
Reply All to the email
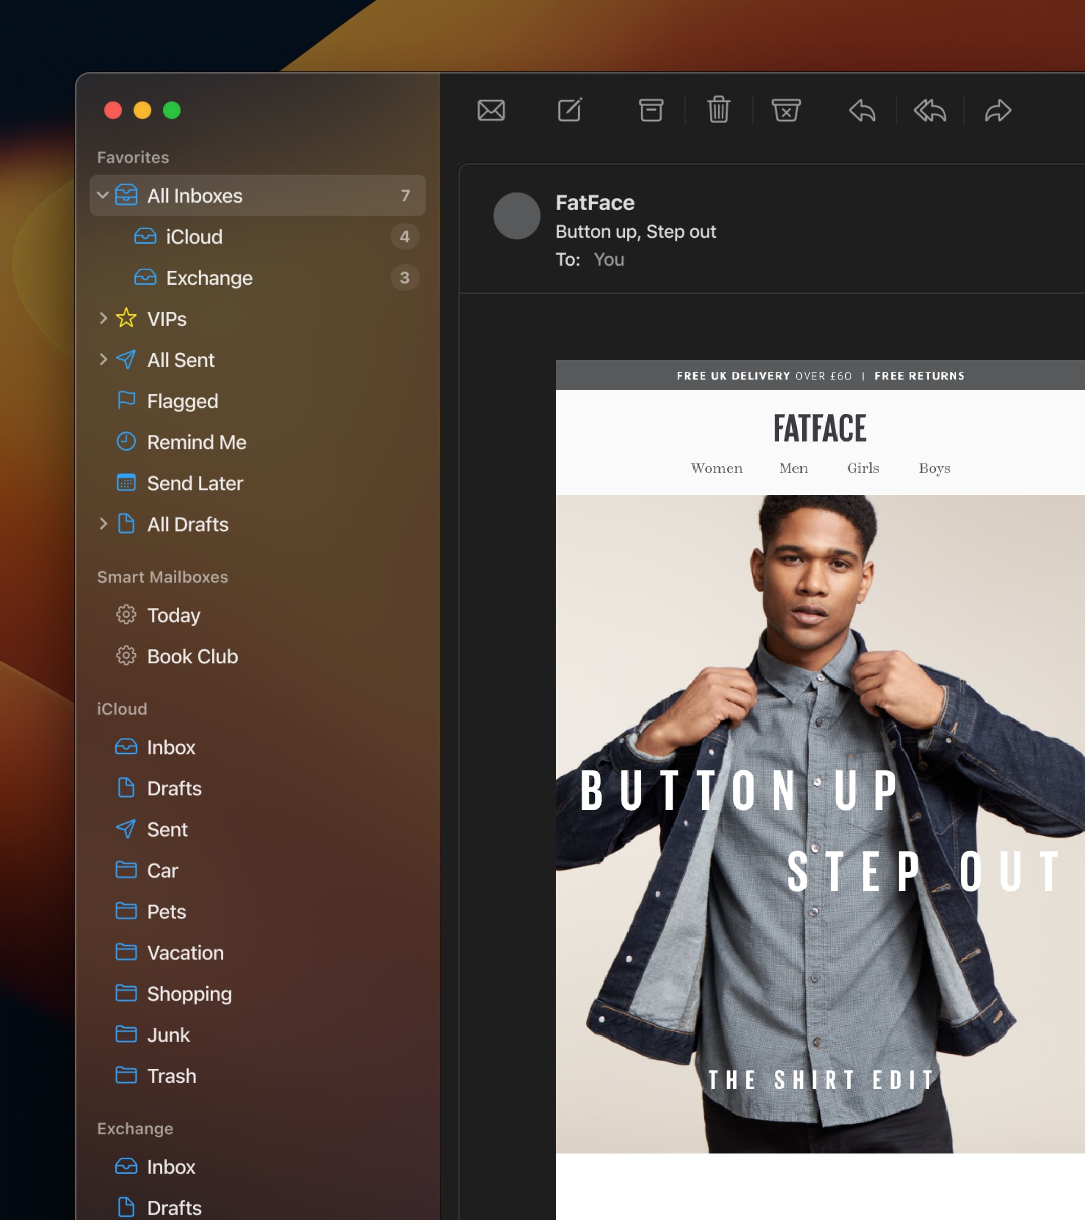[x=930, y=111]
